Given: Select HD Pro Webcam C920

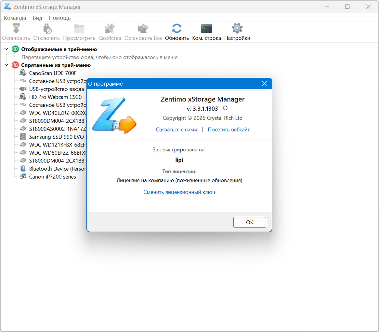Looking at the screenshot, I should pyautogui.click(x=55, y=97).
